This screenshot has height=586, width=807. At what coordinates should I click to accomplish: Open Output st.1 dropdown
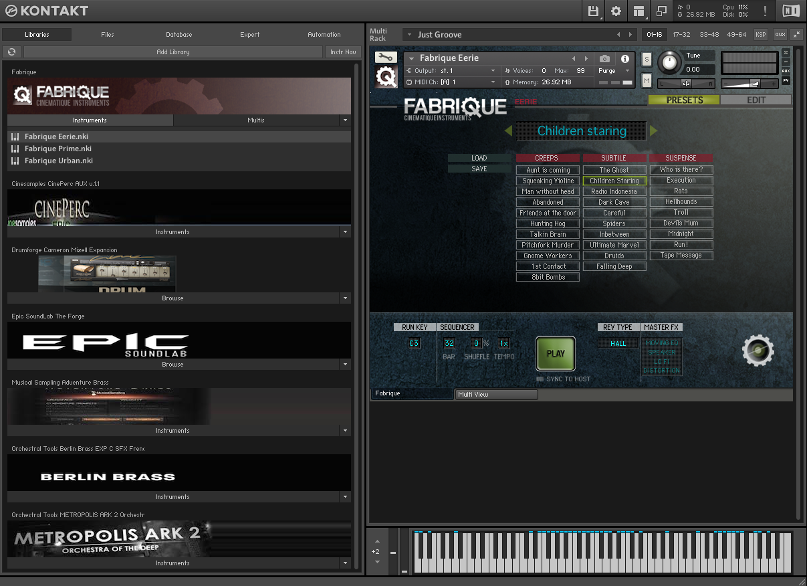(451, 71)
